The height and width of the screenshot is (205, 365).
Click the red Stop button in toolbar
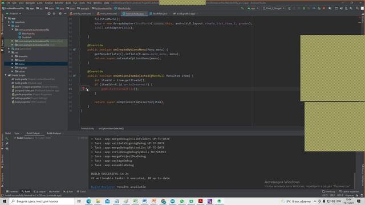(324, 9)
